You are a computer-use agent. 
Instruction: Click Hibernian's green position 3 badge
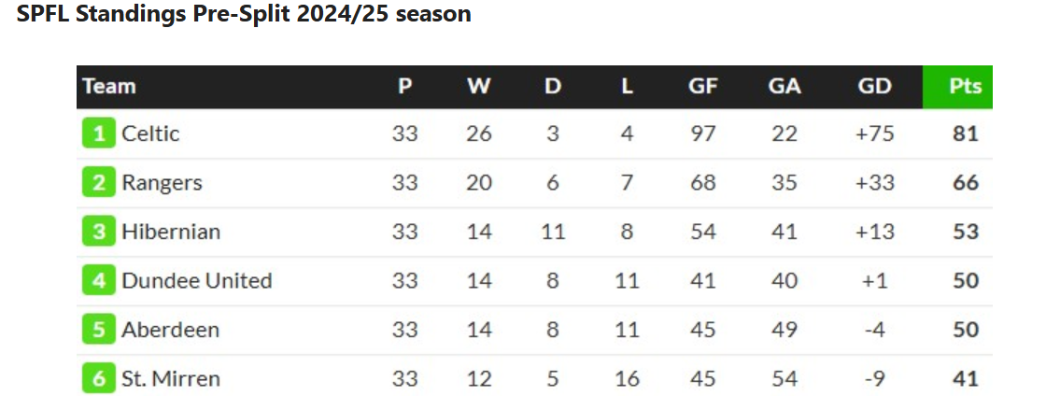click(98, 232)
